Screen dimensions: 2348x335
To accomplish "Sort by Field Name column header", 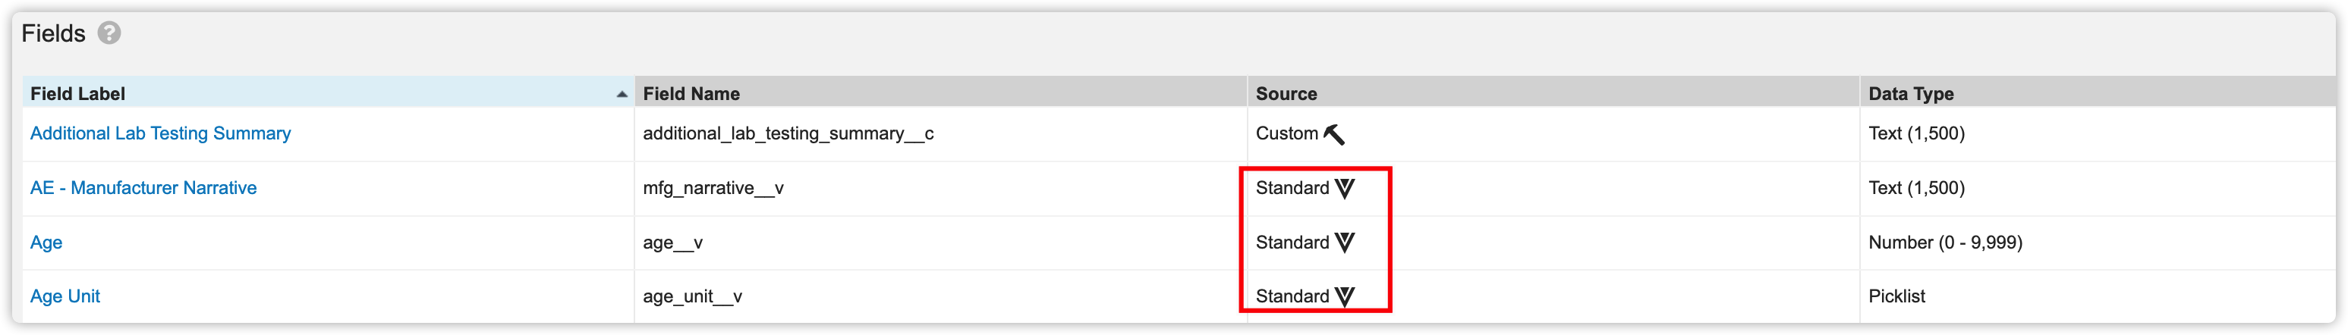I will [691, 94].
